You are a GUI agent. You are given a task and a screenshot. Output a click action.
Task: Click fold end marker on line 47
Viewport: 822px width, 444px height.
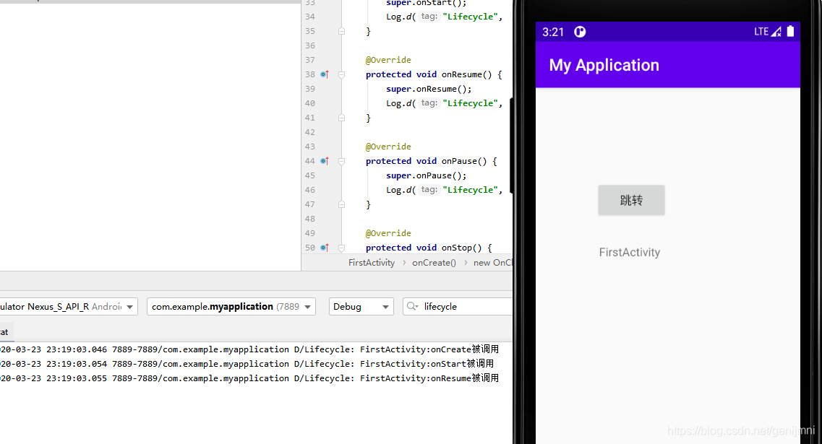click(x=341, y=205)
